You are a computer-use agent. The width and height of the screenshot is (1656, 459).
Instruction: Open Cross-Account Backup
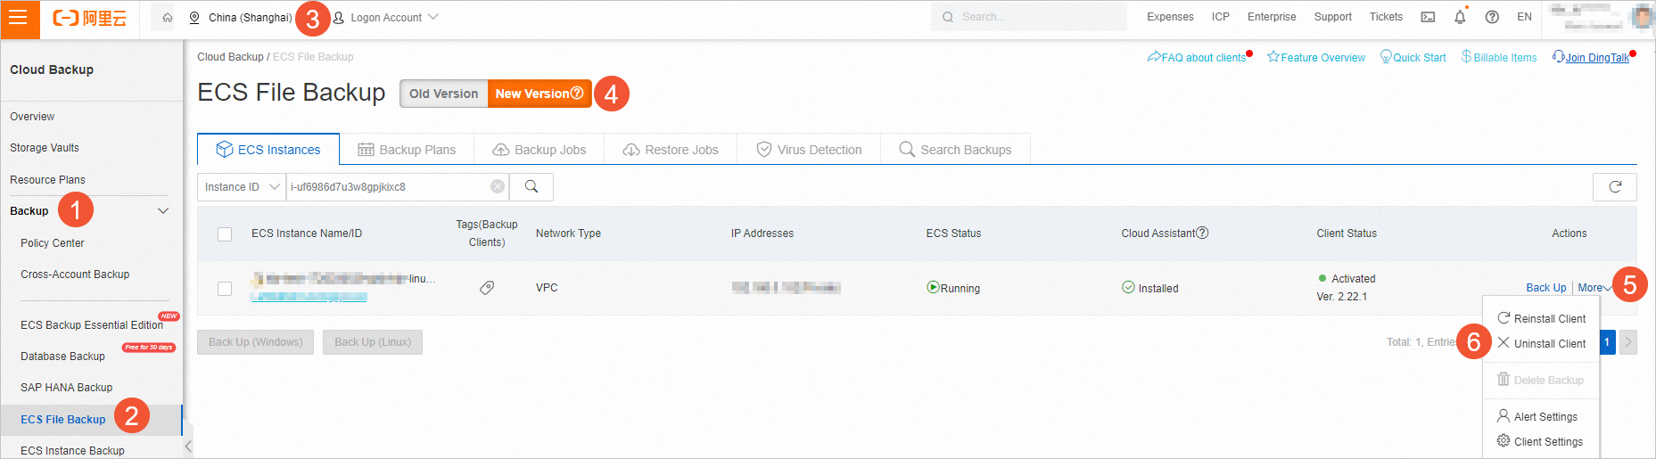coord(75,275)
